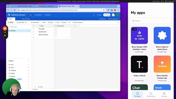
Task: Create a new Form view
Action: click(19, 68)
